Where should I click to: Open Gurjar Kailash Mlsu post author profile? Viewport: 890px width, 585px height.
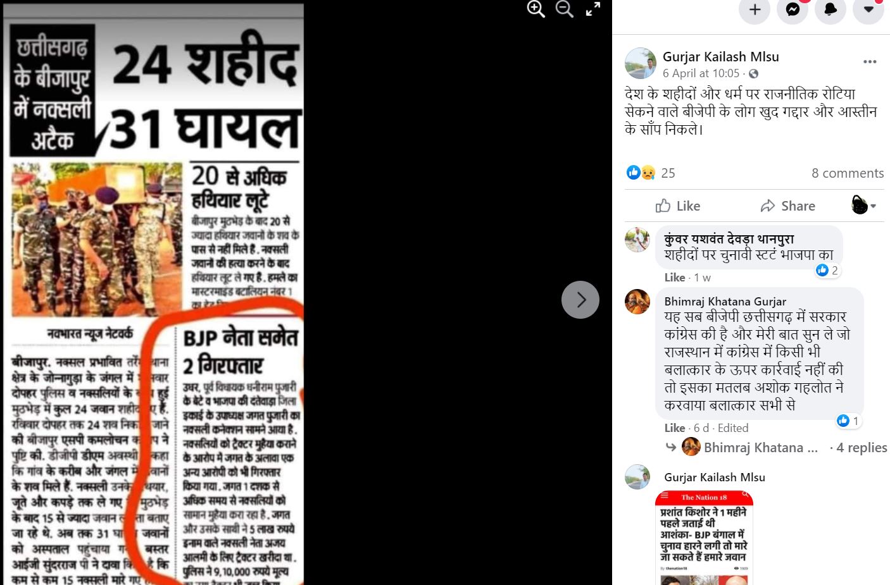[x=721, y=57]
